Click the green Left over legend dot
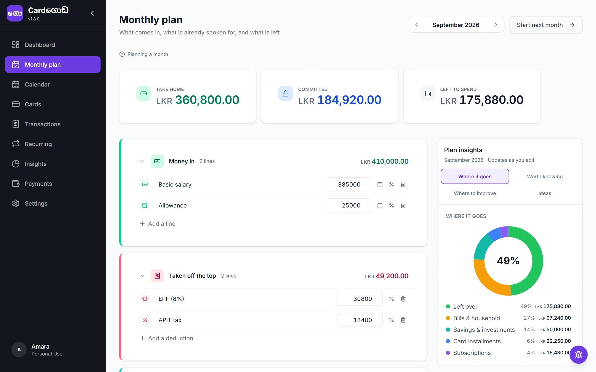Screen dimensions: 596x372 point(448,306)
